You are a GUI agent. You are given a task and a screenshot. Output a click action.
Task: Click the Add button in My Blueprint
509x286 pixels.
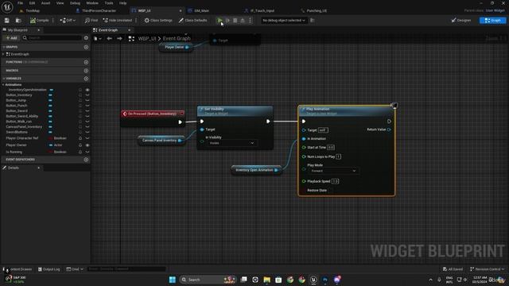[11, 38]
